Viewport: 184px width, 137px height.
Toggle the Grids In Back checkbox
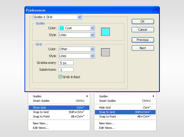coord(60,77)
